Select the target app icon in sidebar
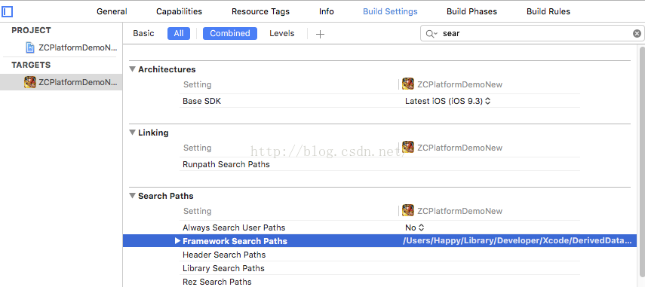 (x=30, y=82)
